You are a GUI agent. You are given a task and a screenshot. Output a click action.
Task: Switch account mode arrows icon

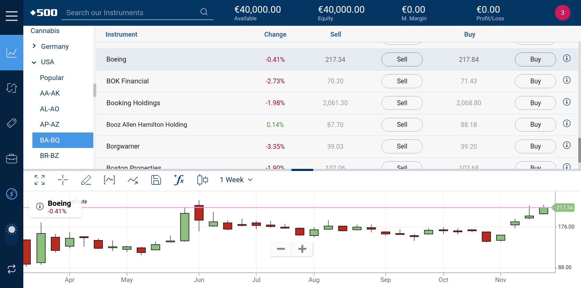(12, 269)
